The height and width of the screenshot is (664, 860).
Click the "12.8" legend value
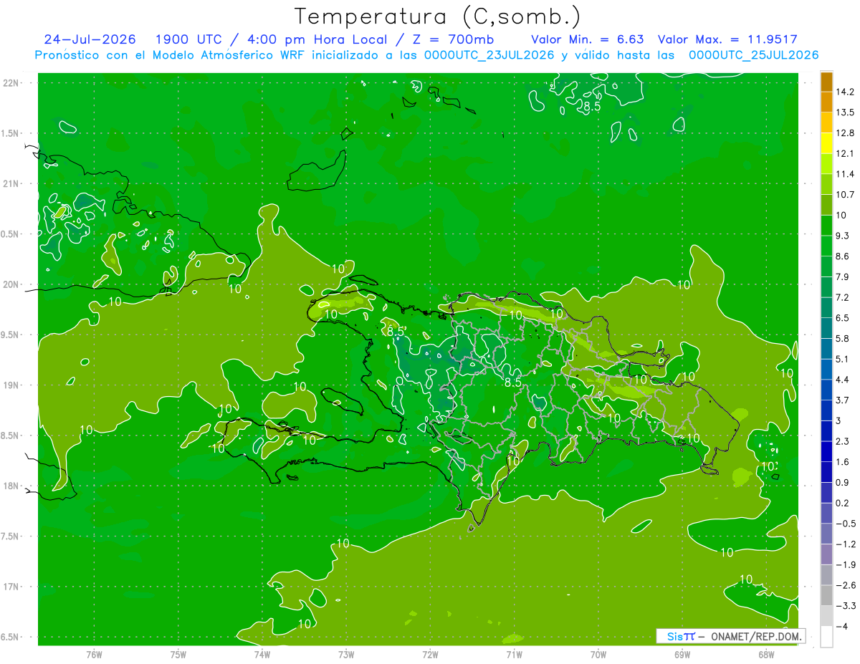pos(846,133)
